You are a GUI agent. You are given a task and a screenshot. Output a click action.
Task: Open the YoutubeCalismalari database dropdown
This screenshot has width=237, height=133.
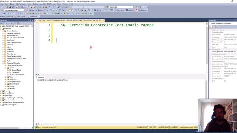click(x=24, y=10)
